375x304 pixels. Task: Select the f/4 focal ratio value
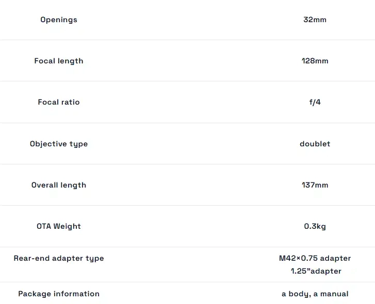[x=315, y=102]
